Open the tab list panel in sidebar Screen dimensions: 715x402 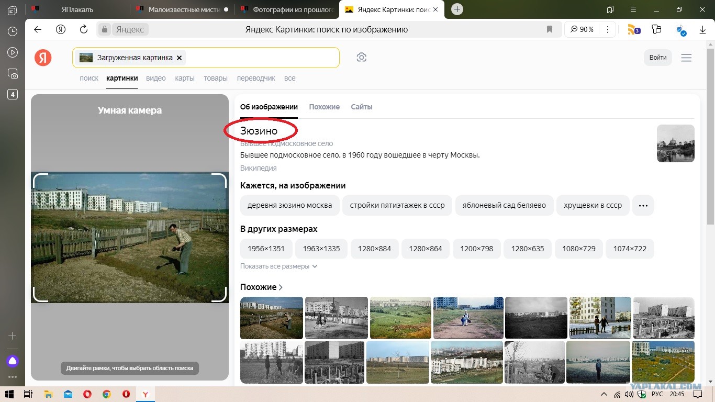tap(13, 10)
